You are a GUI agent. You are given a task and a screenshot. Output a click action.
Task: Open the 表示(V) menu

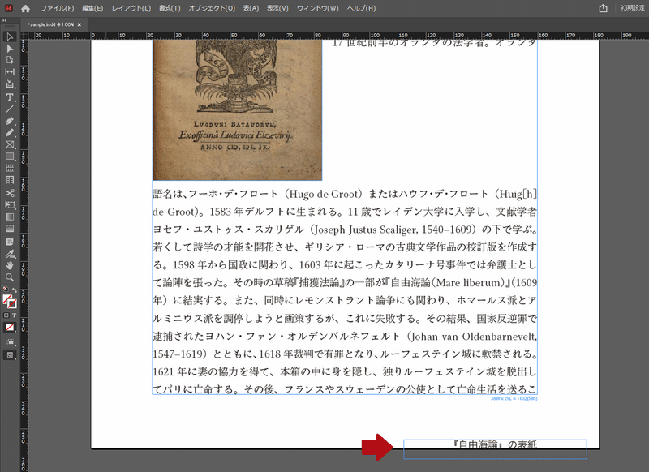click(277, 8)
